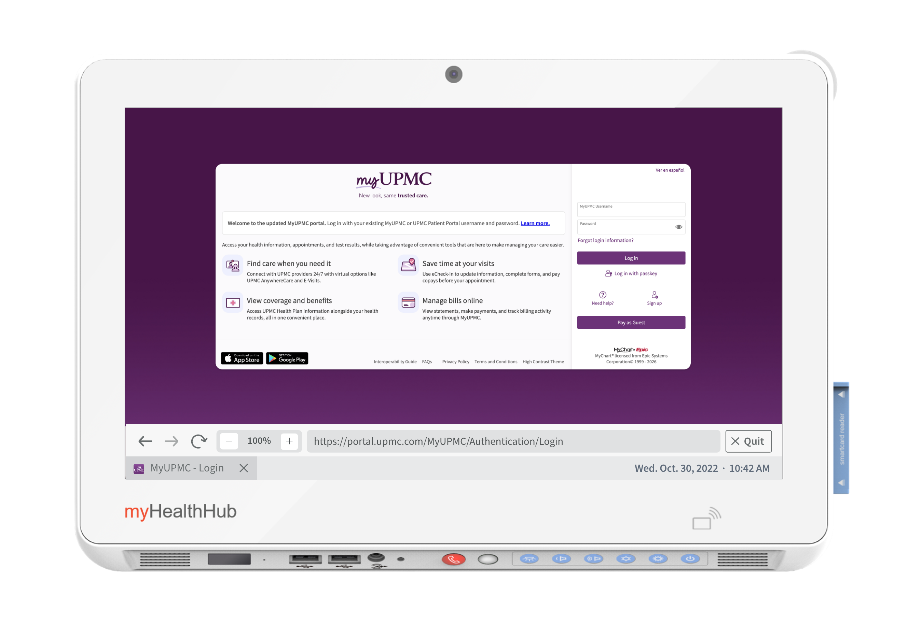Image resolution: width=908 pixels, height=623 pixels.
Task: Click the Manage bills online card icon
Action: pyautogui.click(x=408, y=302)
